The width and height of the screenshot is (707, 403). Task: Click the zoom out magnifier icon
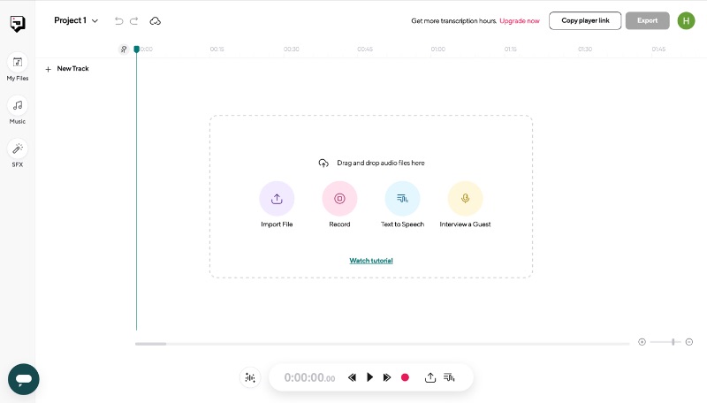tap(689, 342)
